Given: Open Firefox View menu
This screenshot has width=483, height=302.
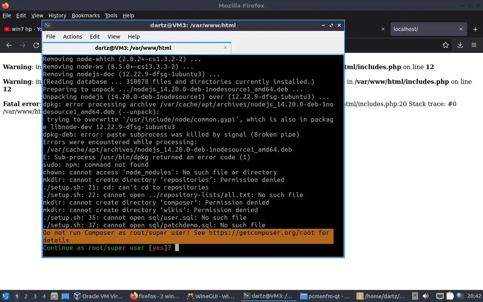Looking at the screenshot, I should click(x=37, y=15).
